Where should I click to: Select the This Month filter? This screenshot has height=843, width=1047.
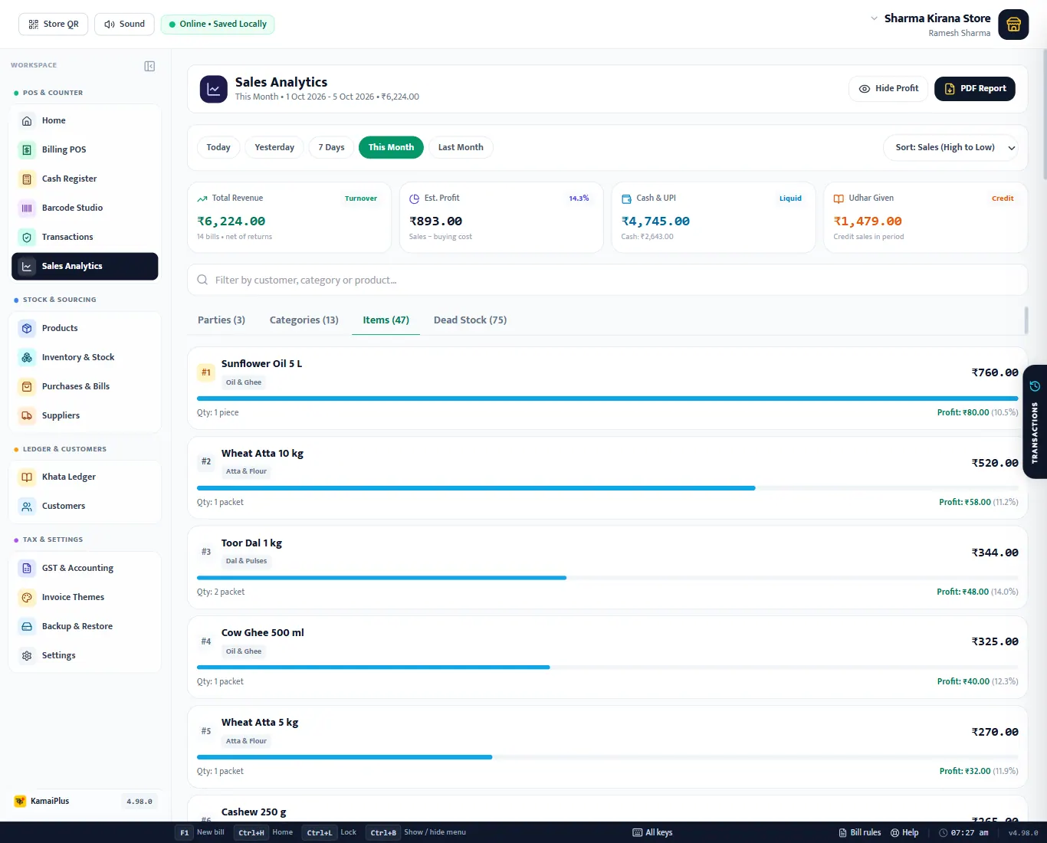pyautogui.click(x=391, y=147)
